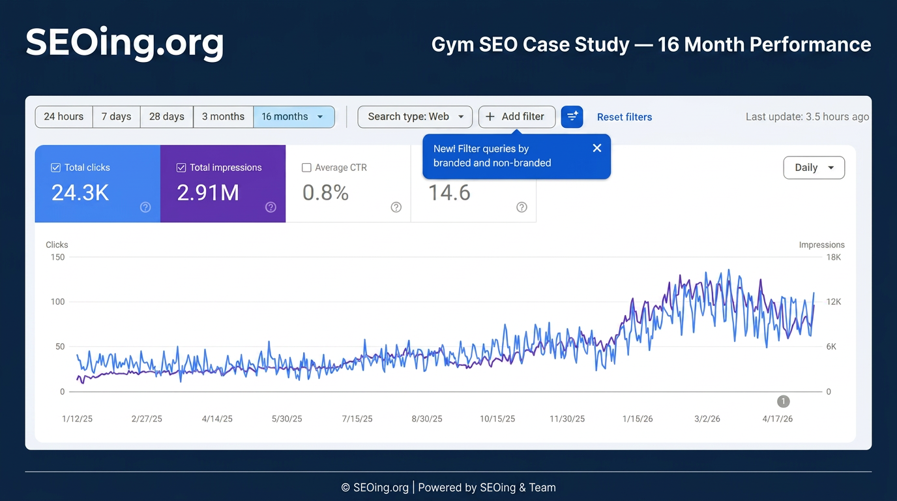This screenshot has height=501, width=897.
Task: Toggle the Total impressions checkbox
Action: (181, 168)
